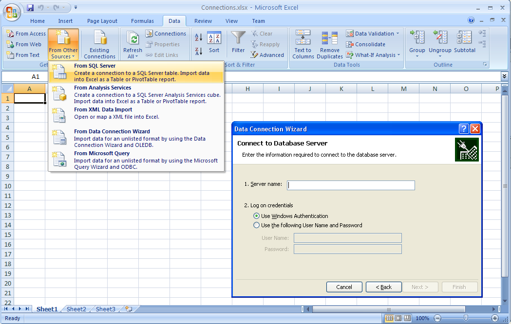The width and height of the screenshot is (511, 324).
Task: Open Consolidate tool
Action: pyautogui.click(x=366, y=44)
